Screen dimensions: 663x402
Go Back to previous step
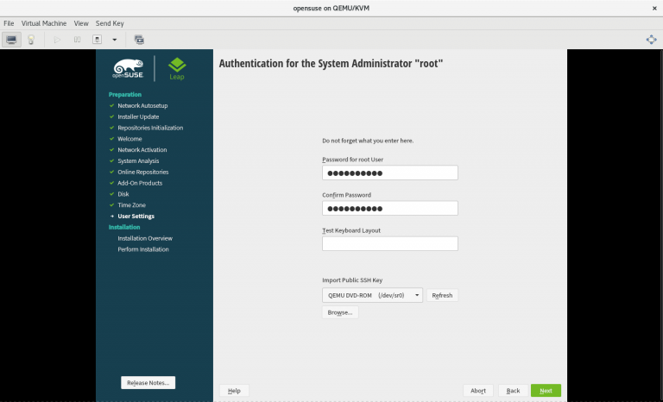coord(514,391)
